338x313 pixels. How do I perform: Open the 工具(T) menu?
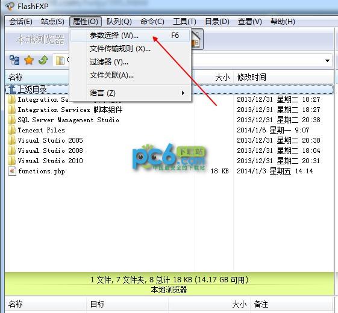[x=184, y=22]
